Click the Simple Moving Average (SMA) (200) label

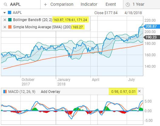tap(42, 27)
